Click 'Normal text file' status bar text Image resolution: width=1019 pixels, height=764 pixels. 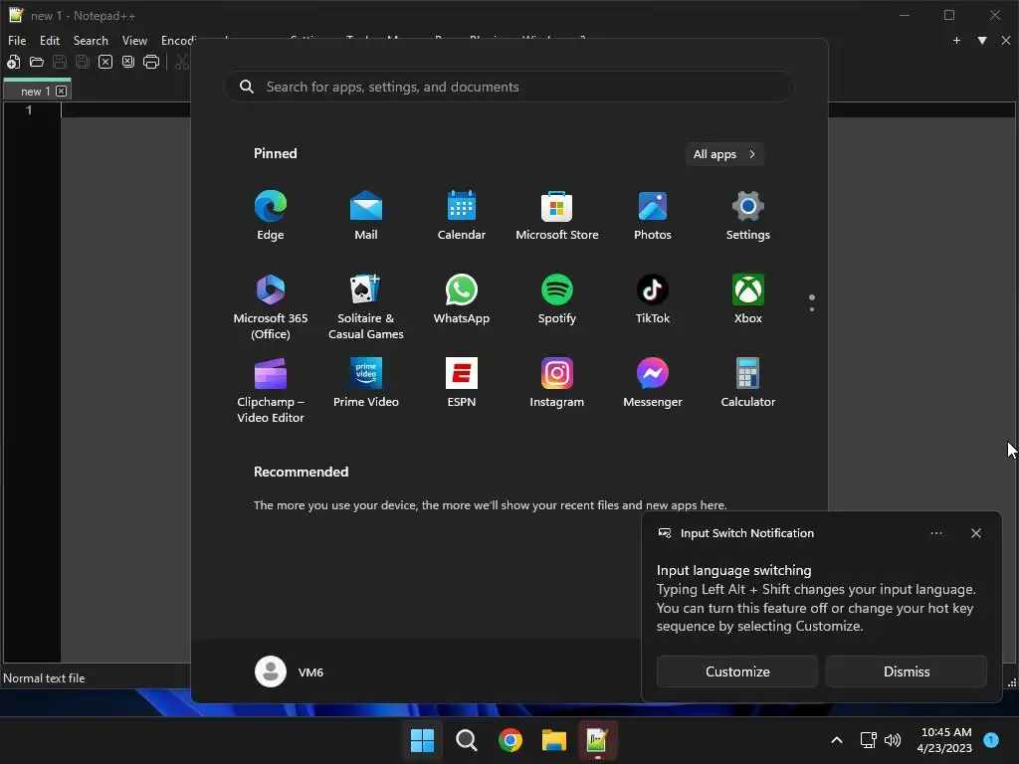[44, 678]
